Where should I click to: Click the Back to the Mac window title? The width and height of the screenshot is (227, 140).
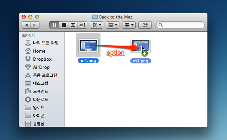coord(116,17)
